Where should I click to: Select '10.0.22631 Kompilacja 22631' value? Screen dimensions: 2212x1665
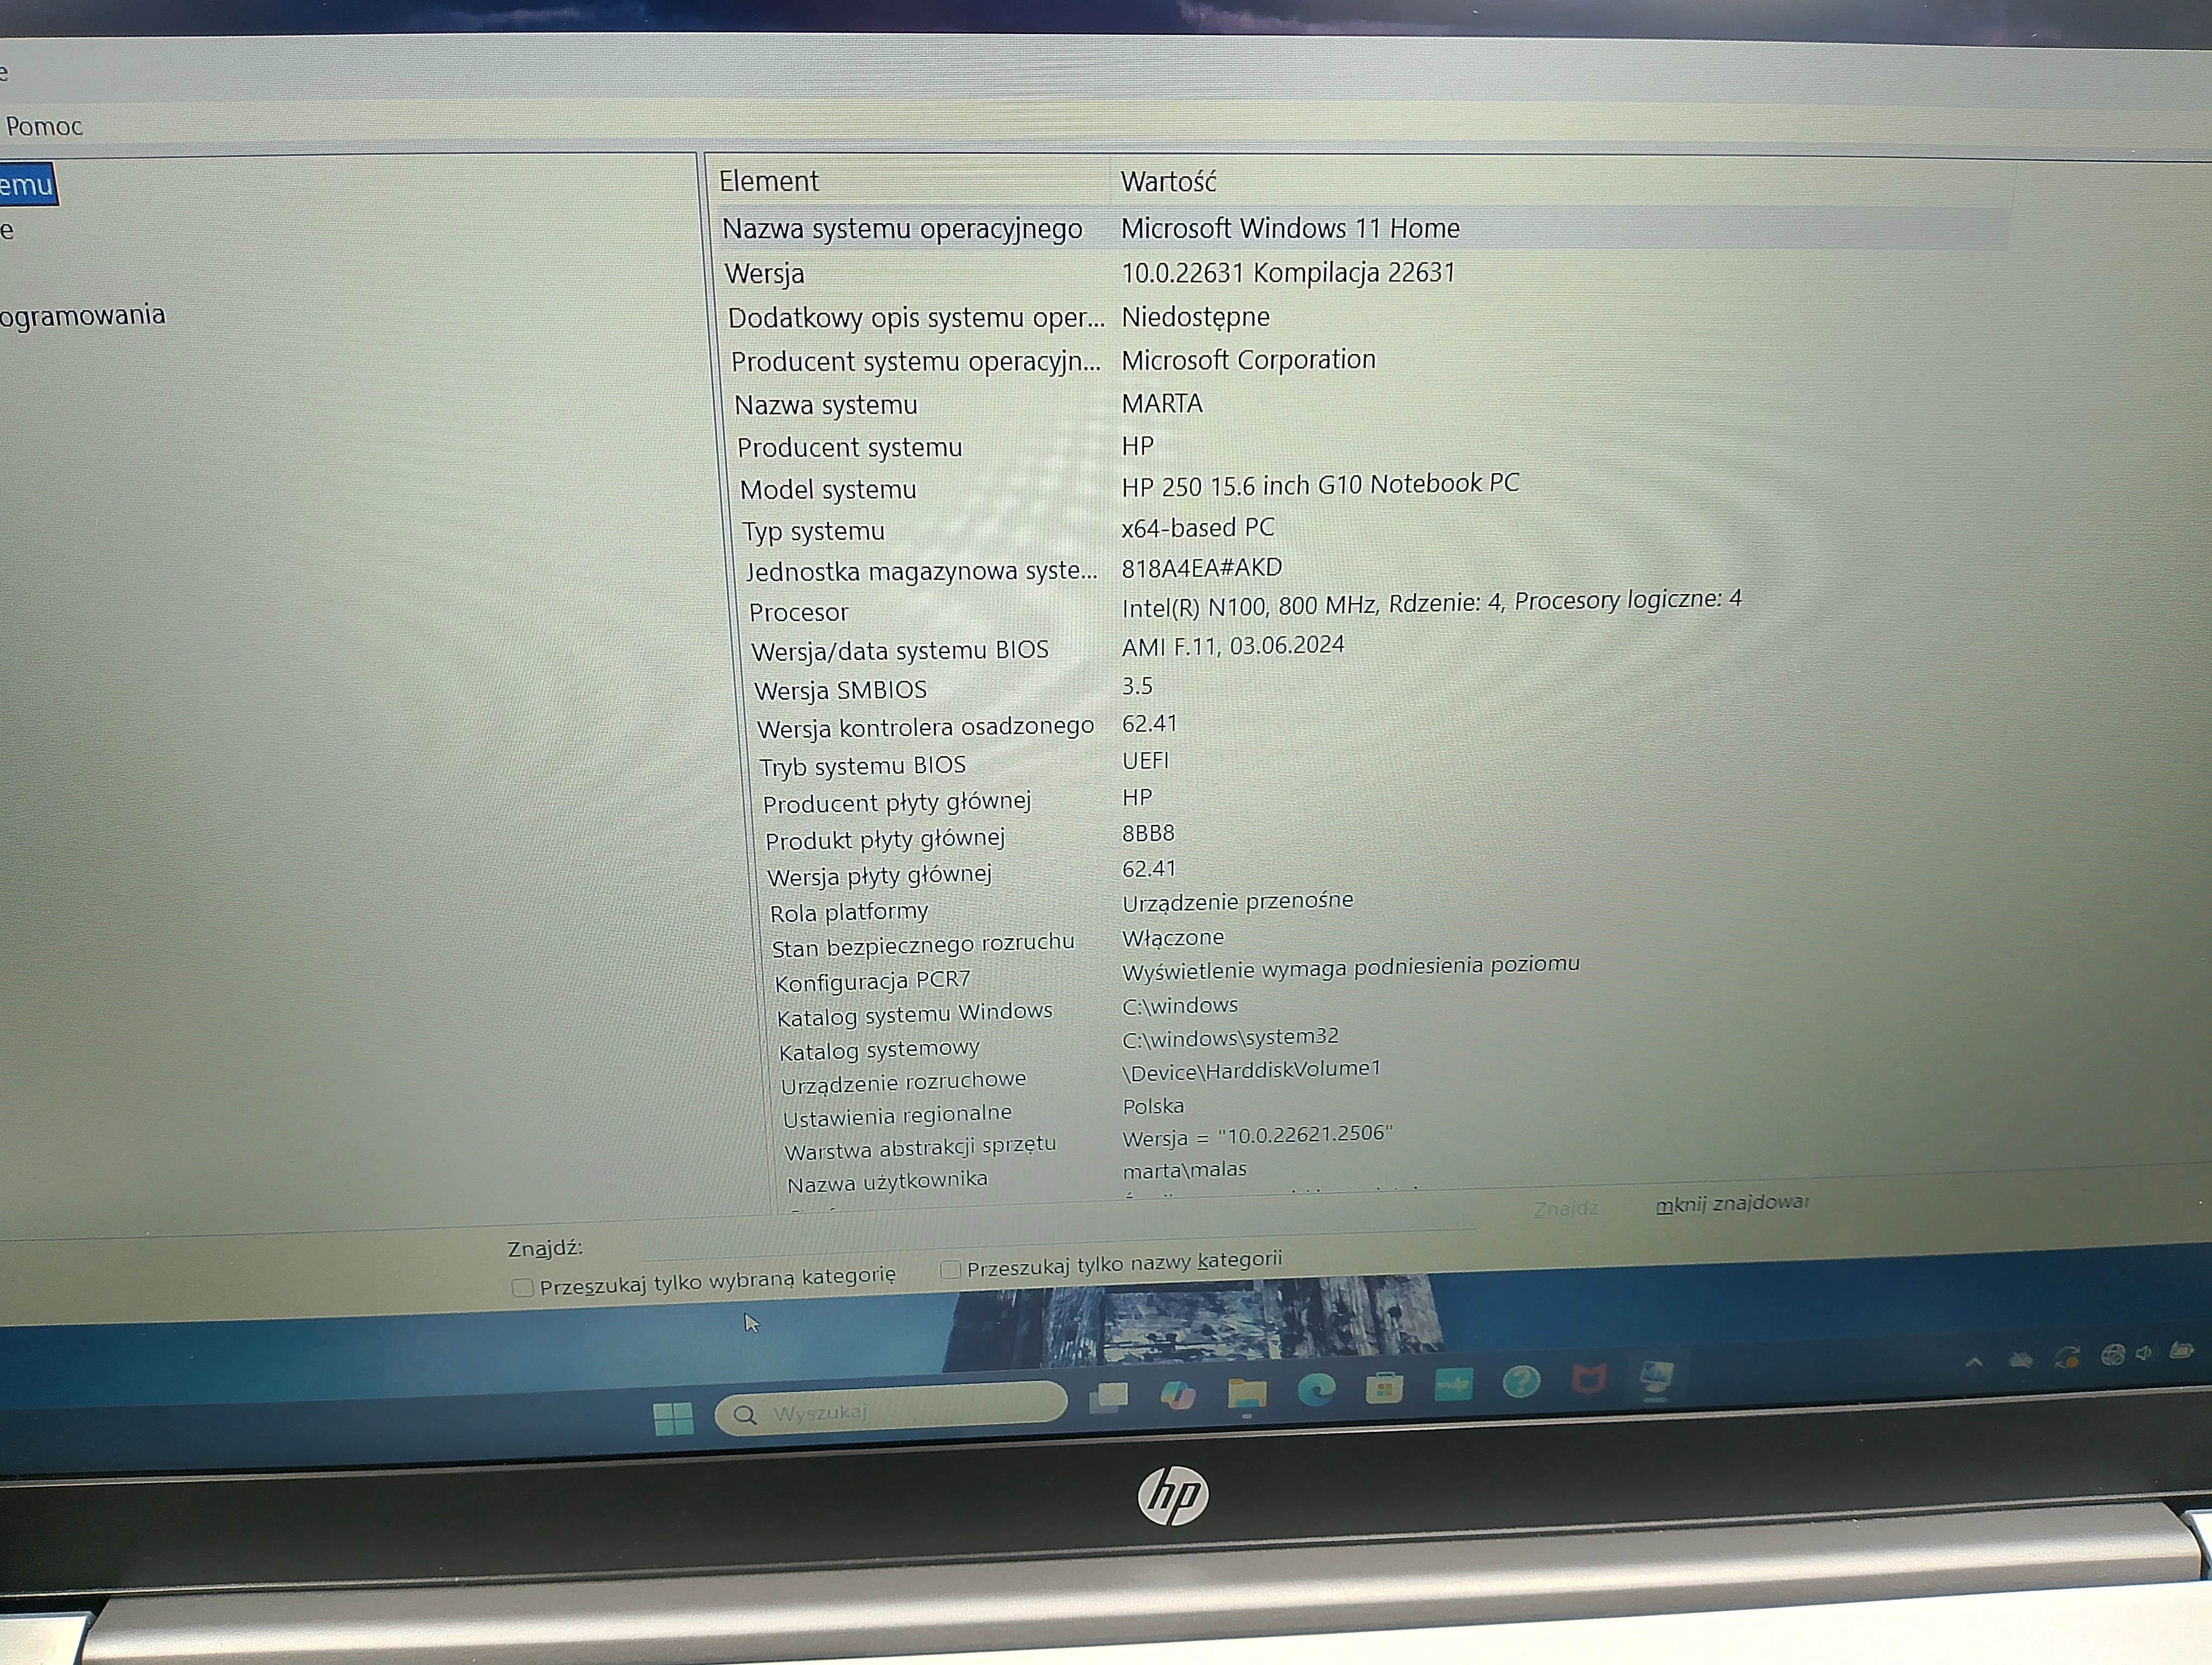[1288, 272]
